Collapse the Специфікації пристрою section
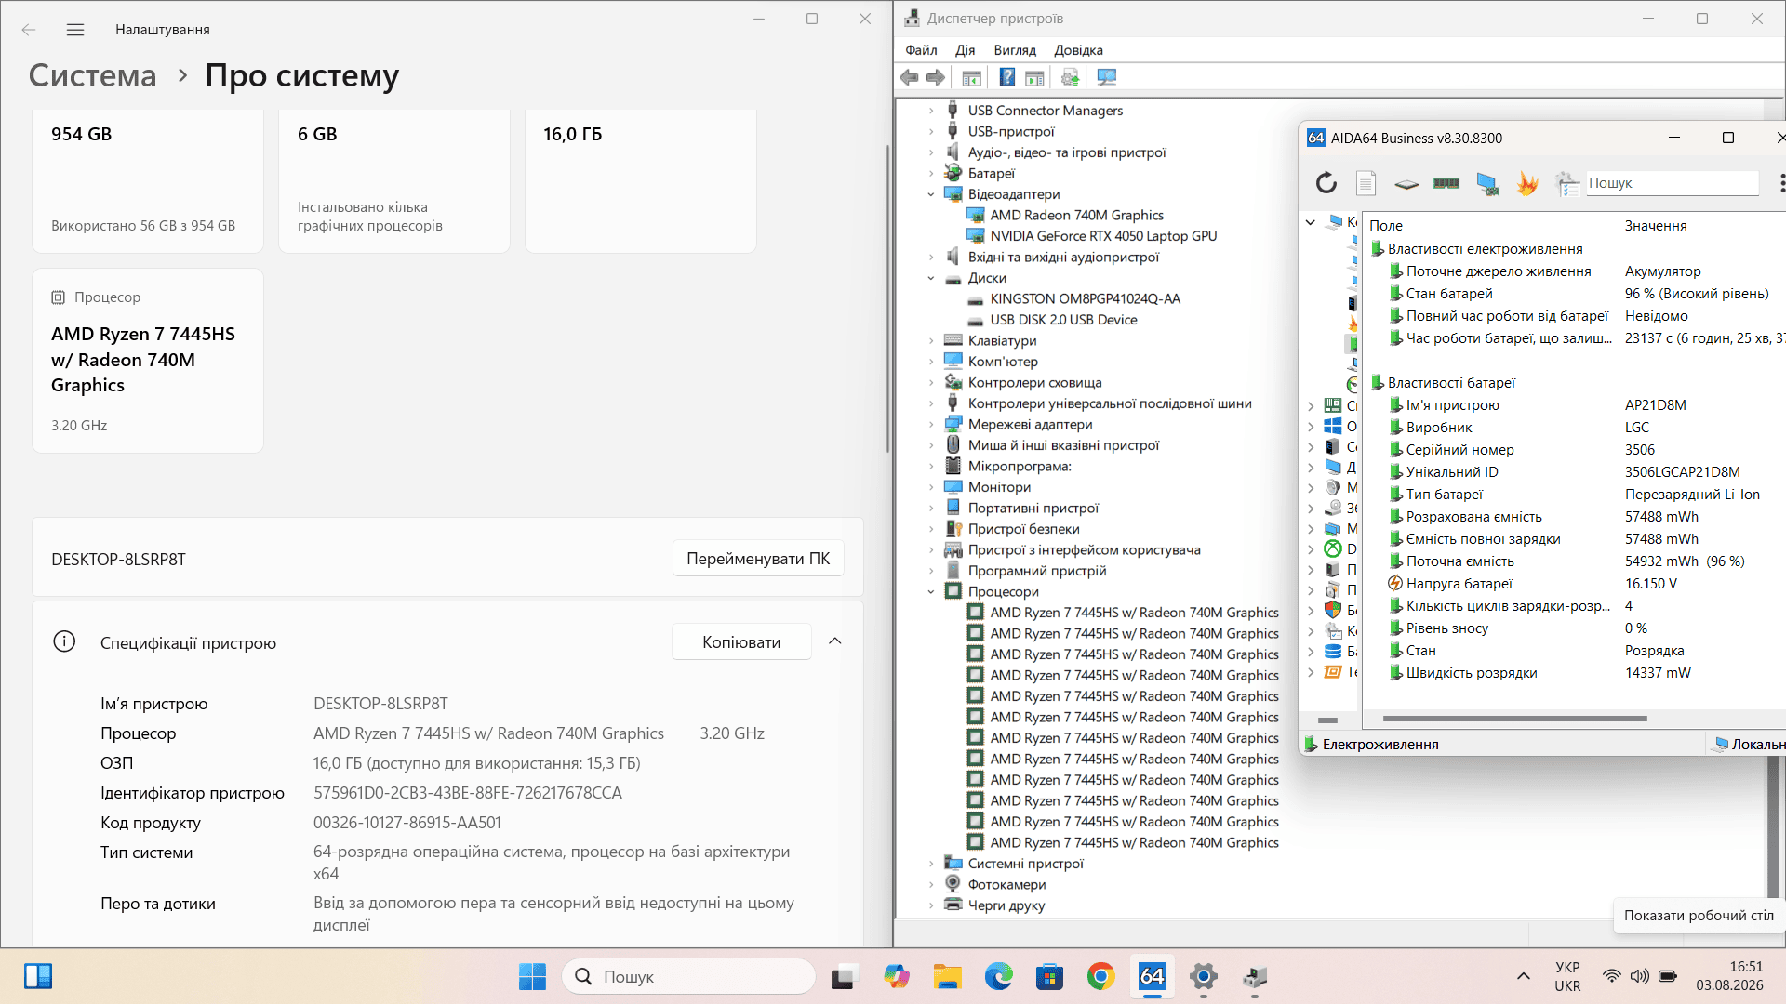Viewport: 1786px width, 1004px height. coord(835,641)
